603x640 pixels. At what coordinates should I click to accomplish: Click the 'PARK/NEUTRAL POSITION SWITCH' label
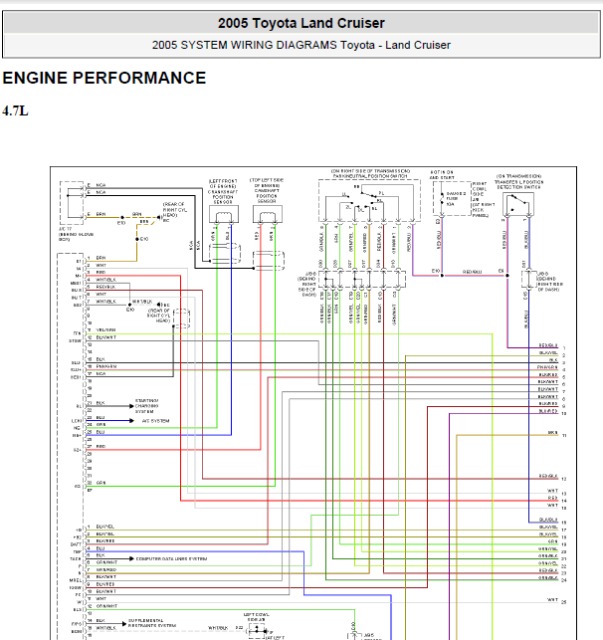pyautogui.click(x=370, y=176)
